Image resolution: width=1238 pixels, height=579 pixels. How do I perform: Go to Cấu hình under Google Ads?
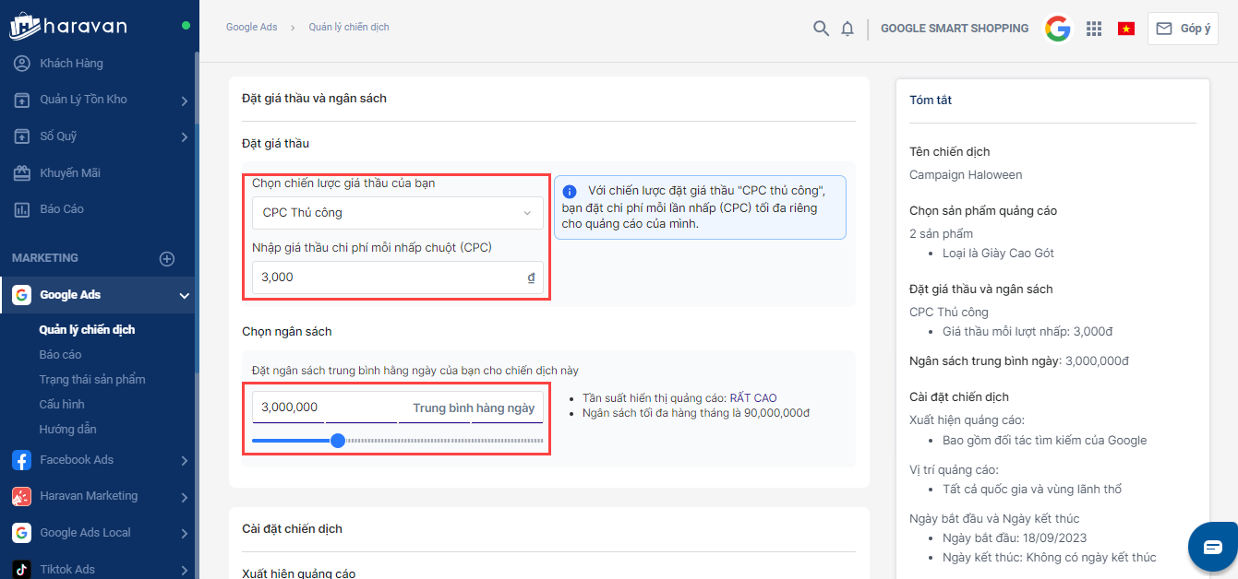point(62,405)
